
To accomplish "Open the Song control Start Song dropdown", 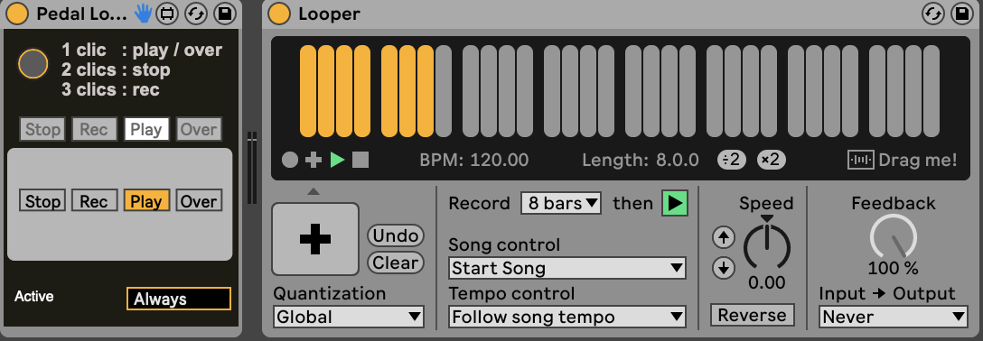I will click(567, 269).
